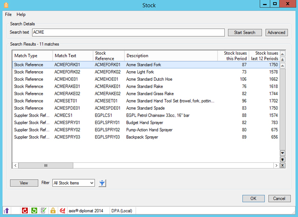Screen dimensions: 298x217
Task: Sort by Match Type column header
Action: [33, 56]
